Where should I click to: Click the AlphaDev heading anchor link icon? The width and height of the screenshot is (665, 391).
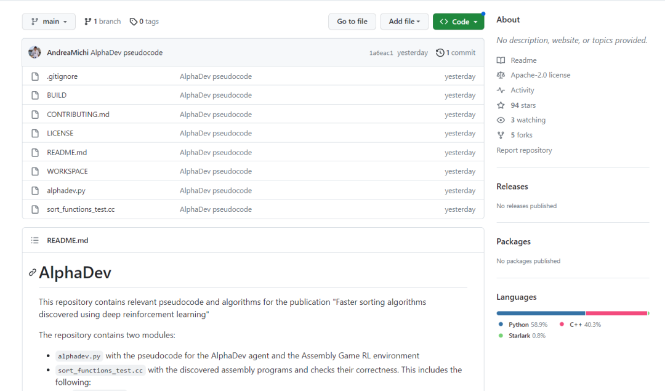pos(33,273)
